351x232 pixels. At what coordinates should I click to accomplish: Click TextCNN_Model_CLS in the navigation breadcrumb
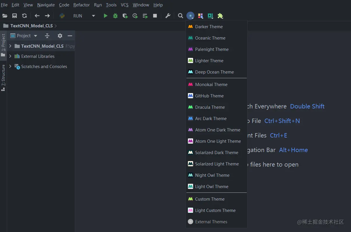pyautogui.click(x=31, y=26)
